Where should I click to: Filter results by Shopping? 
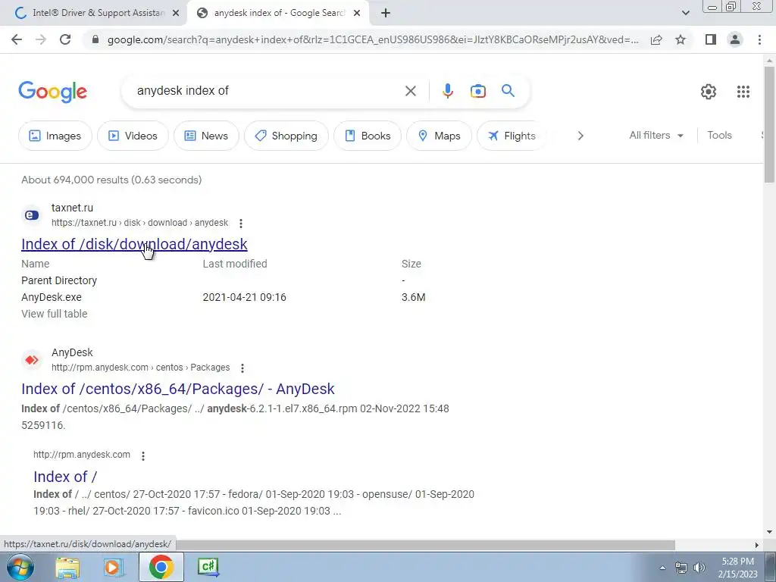(x=286, y=136)
